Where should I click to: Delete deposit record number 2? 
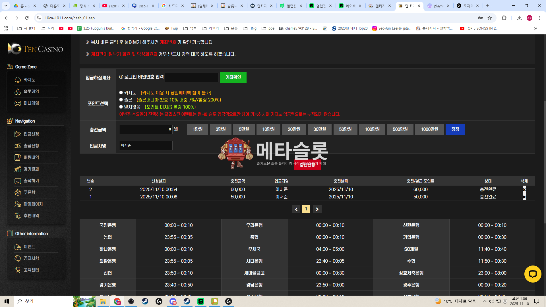pos(524,190)
